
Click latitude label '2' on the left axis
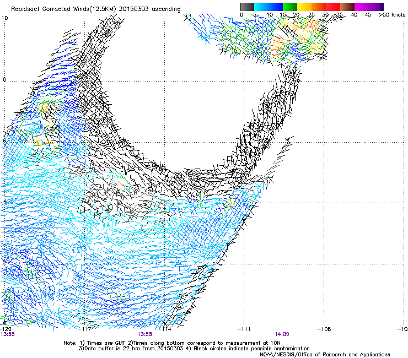pos(4,263)
